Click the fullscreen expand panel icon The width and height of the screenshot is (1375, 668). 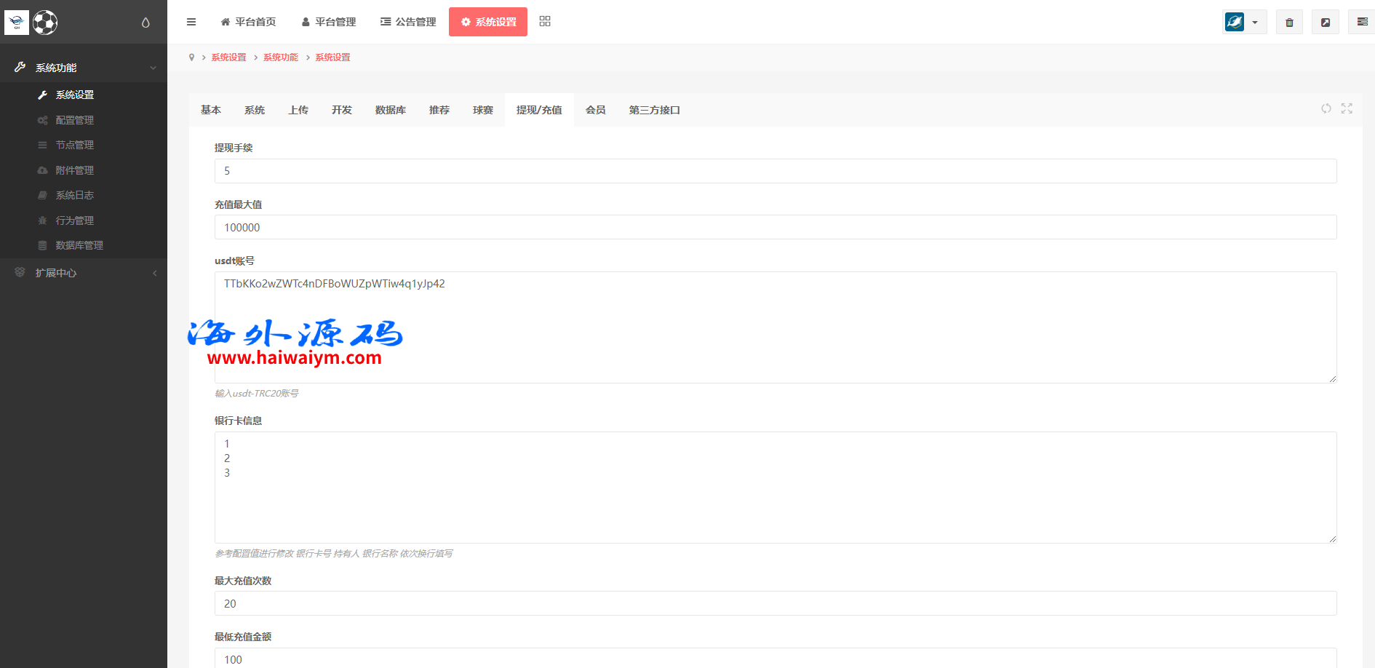coord(1347,108)
